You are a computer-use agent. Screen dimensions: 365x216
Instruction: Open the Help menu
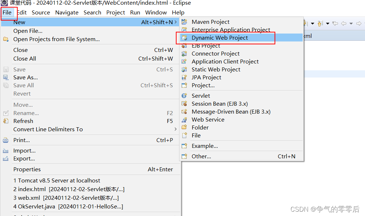pyautogui.click(x=178, y=13)
